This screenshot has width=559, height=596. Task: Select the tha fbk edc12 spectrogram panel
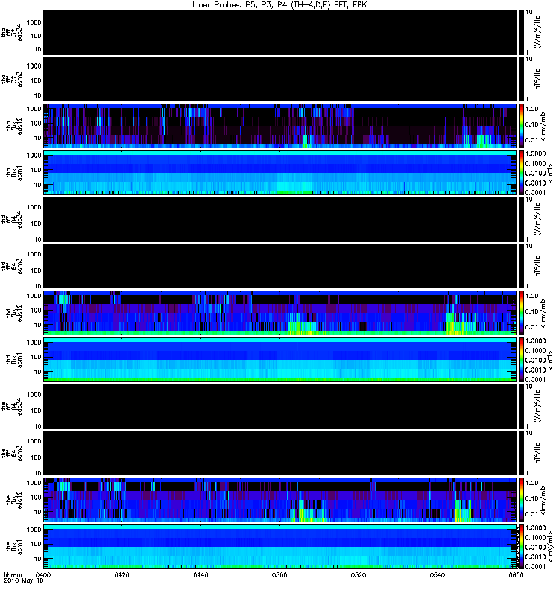tap(280, 125)
